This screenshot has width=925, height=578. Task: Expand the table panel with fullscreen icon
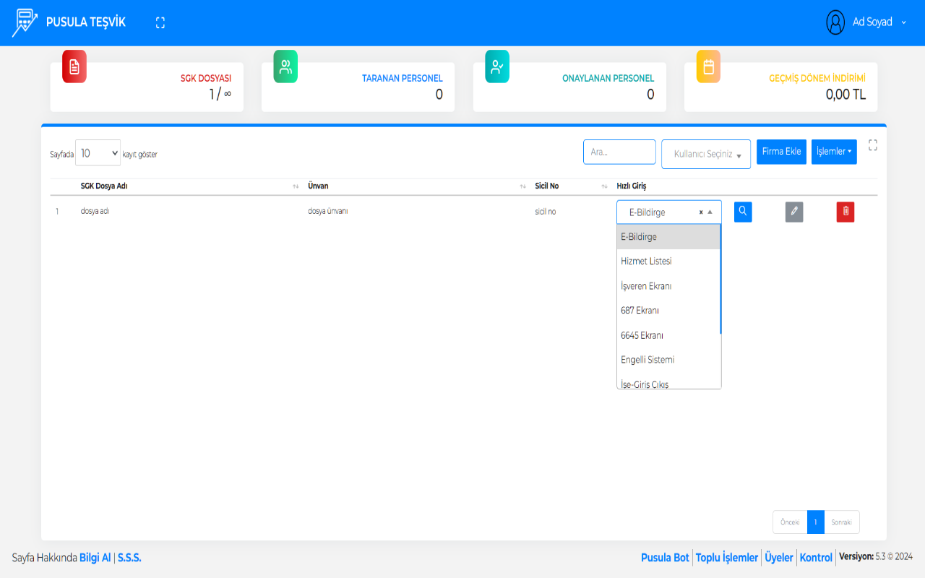tap(873, 145)
